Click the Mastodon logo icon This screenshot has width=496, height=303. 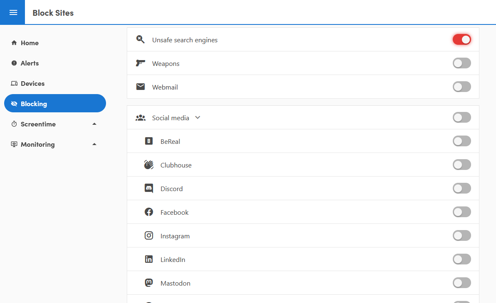coord(149,283)
